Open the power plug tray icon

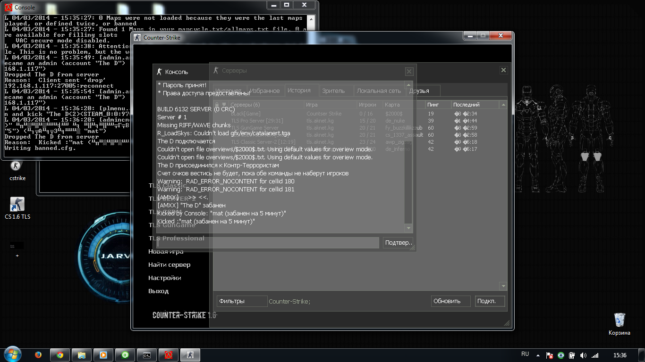pyautogui.click(x=572, y=355)
